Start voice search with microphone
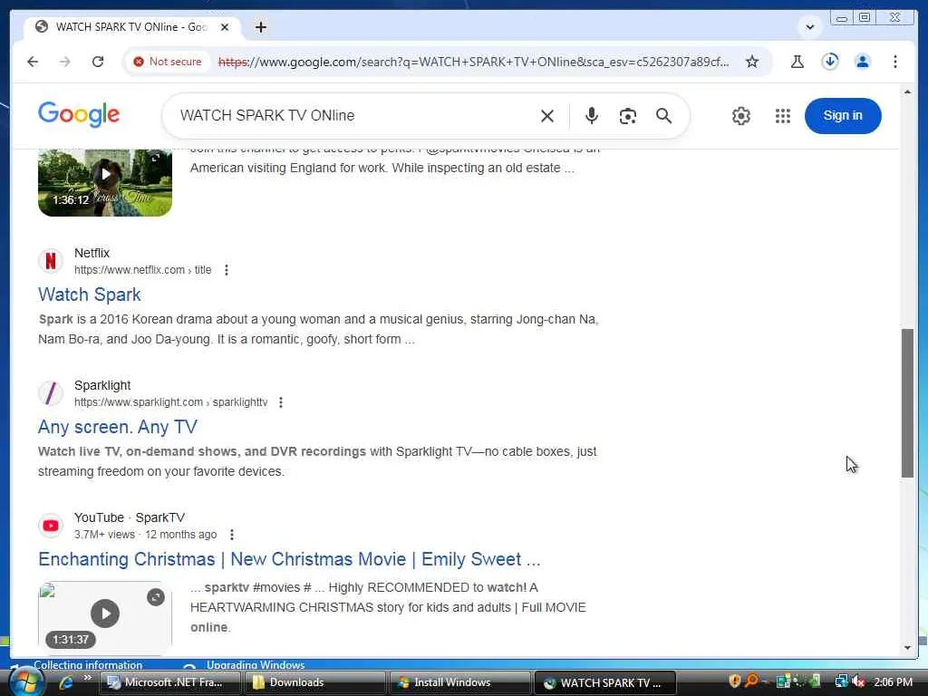This screenshot has width=928, height=696. pyautogui.click(x=591, y=116)
